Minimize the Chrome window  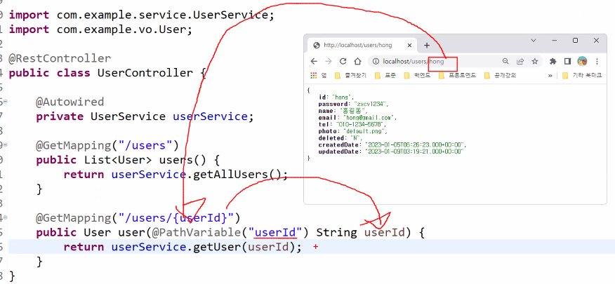(x=554, y=41)
